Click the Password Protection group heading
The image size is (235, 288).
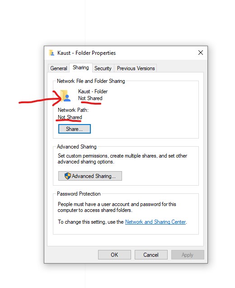(x=79, y=194)
